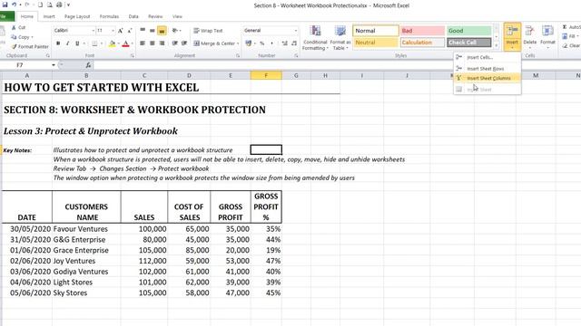Click the Delete cells icon
This screenshot has height=326, width=581.
tap(530, 32)
